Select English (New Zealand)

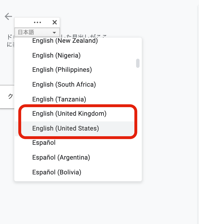65,41
